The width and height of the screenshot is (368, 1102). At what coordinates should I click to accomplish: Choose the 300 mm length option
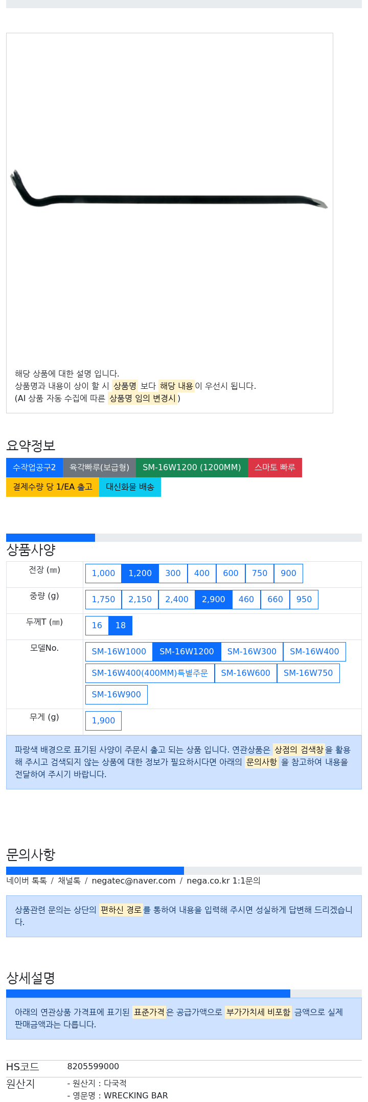173,573
